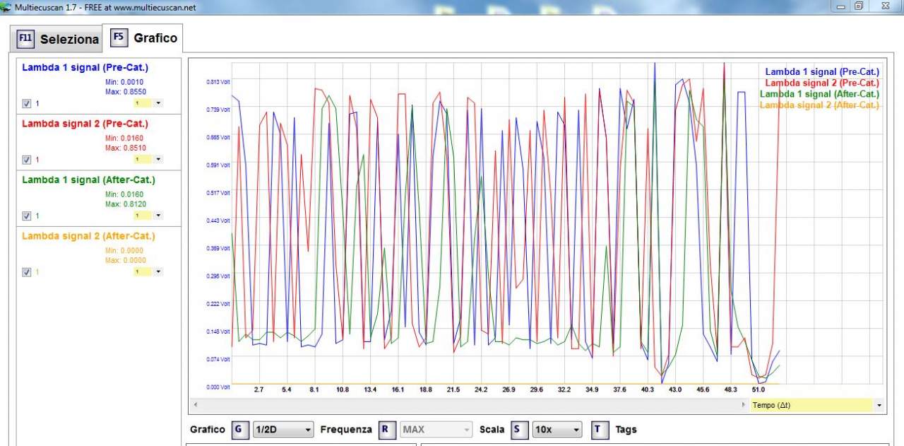
Task: Toggle Lambda signal 2 (After-Cat.) checkbox
Action: pyautogui.click(x=27, y=272)
